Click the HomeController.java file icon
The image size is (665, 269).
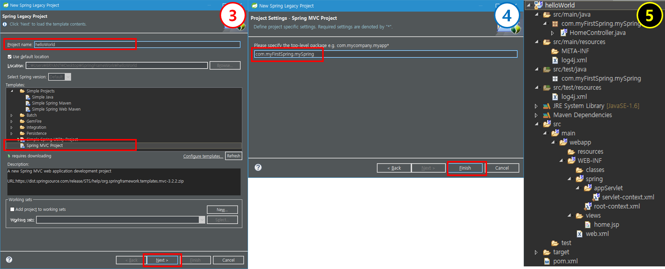point(563,33)
